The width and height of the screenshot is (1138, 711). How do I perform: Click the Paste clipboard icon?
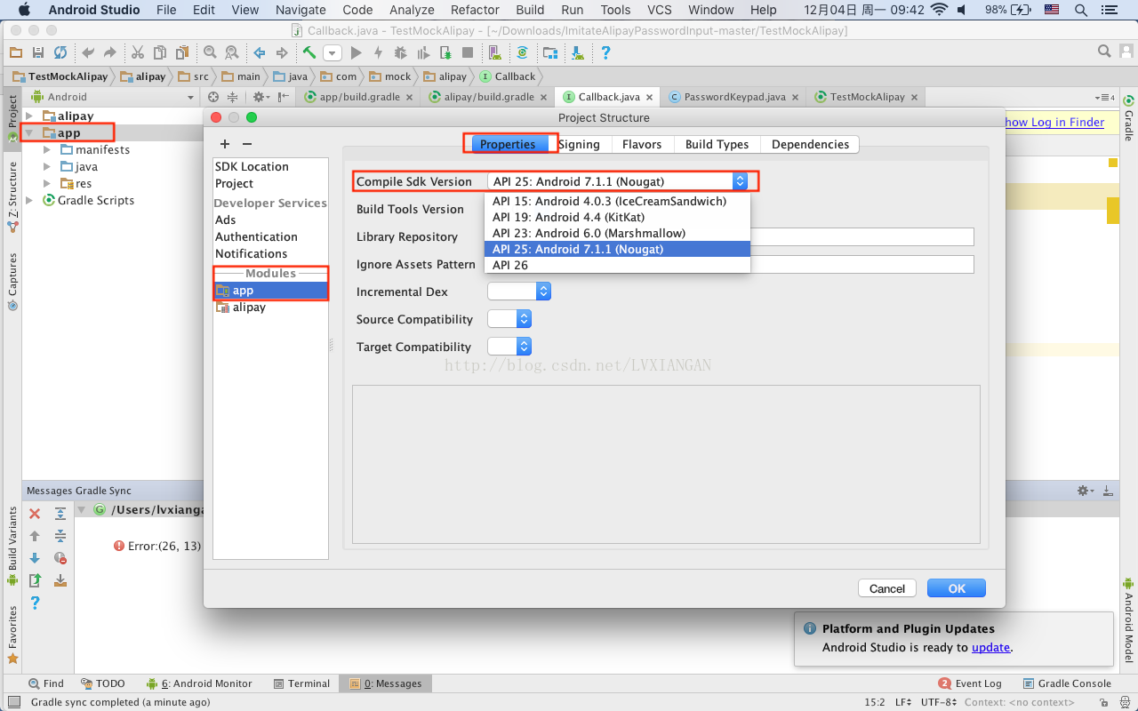[x=182, y=52]
